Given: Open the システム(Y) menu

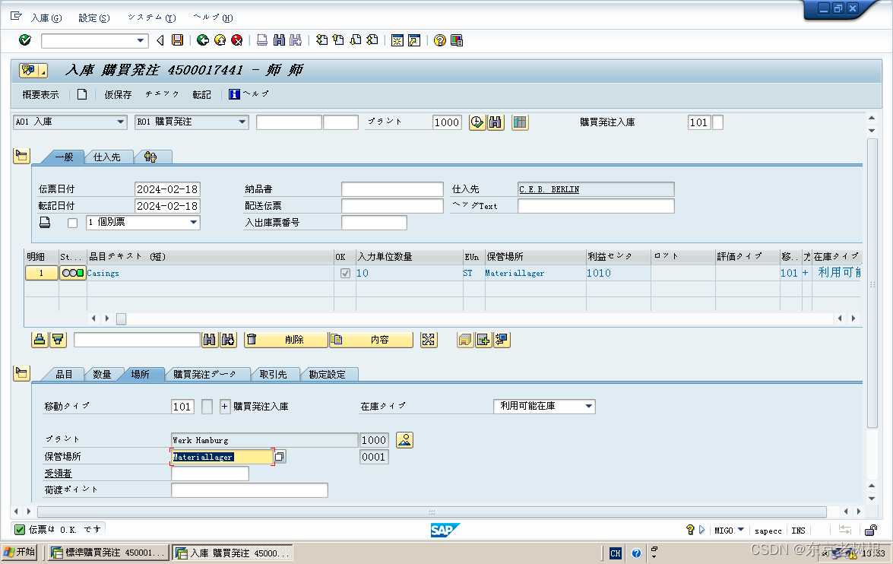Looking at the screenshot, I should [151, 17].
